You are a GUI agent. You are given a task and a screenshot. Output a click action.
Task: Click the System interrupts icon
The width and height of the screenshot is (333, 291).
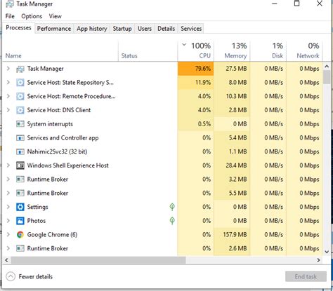point(20,124)
